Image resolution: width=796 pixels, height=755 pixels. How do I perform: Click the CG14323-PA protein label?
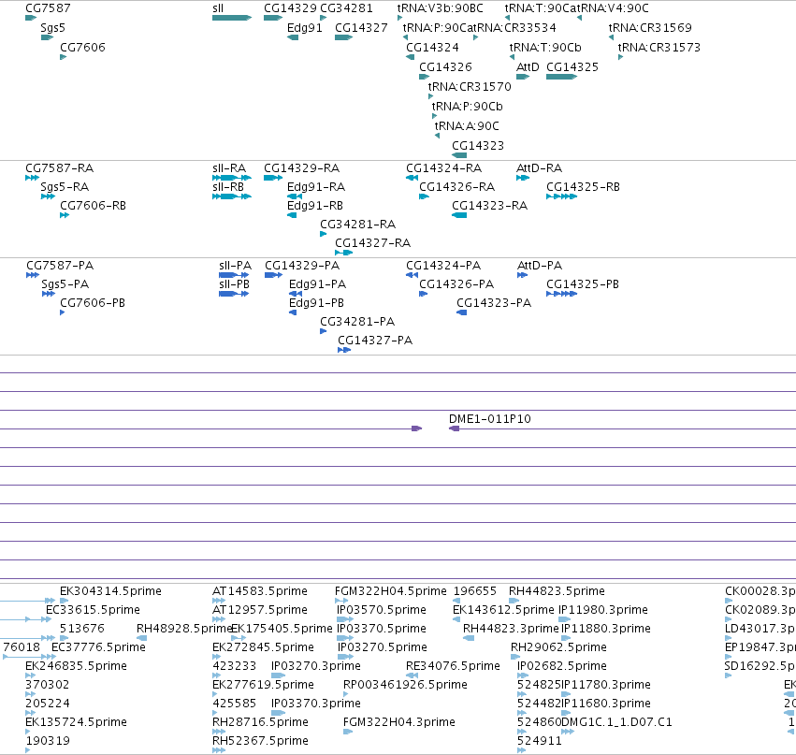[x=494, y=304]
